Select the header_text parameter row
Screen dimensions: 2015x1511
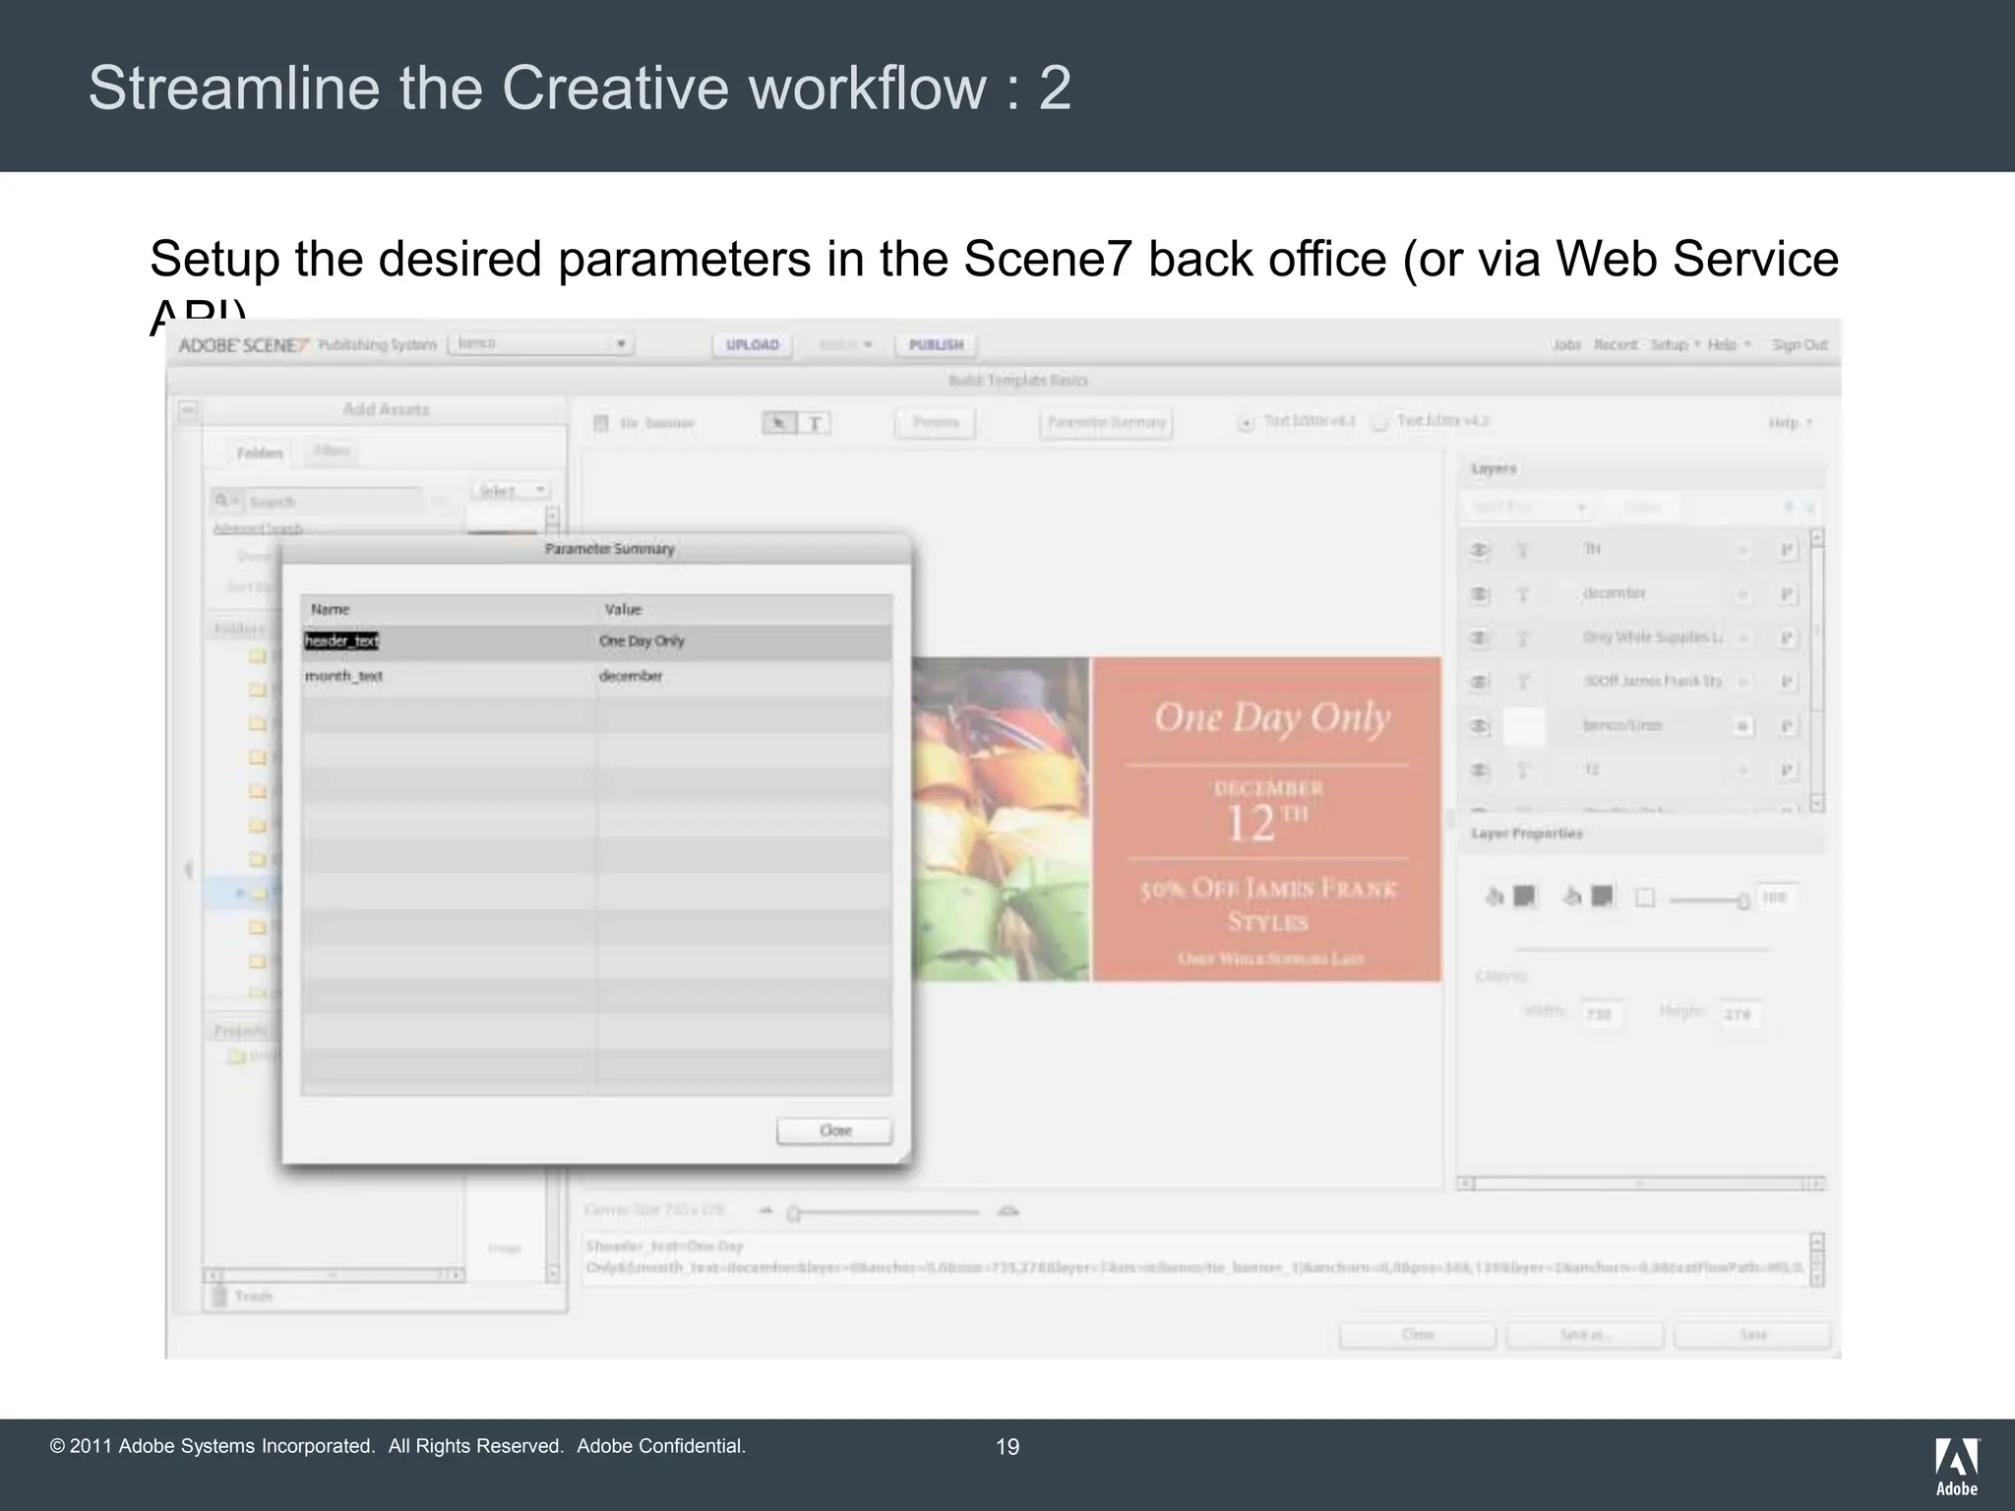coord(597,641)
